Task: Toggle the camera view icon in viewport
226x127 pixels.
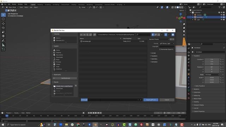Action: click(184, 31)
